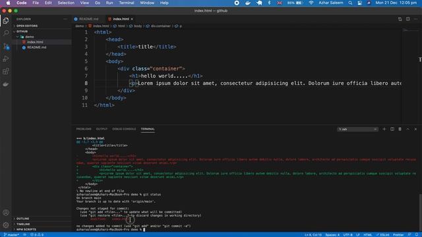The height and width of the screenshot is (237, 422).
Task: Click the html element breadcrumb
Action: click(x=119, y=26)
